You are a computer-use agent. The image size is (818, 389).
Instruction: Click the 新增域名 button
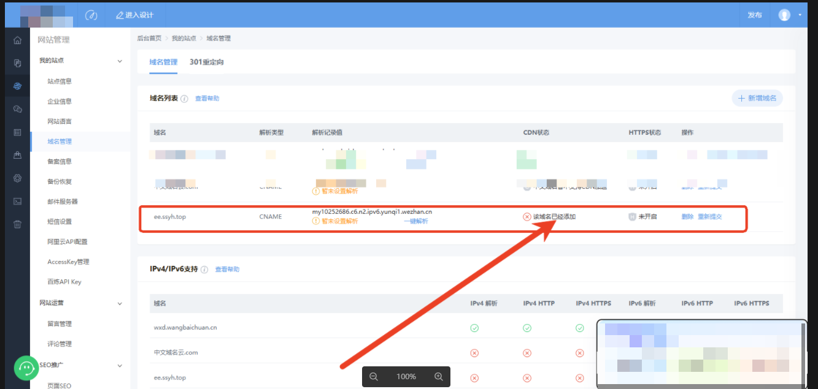point(757,98)
